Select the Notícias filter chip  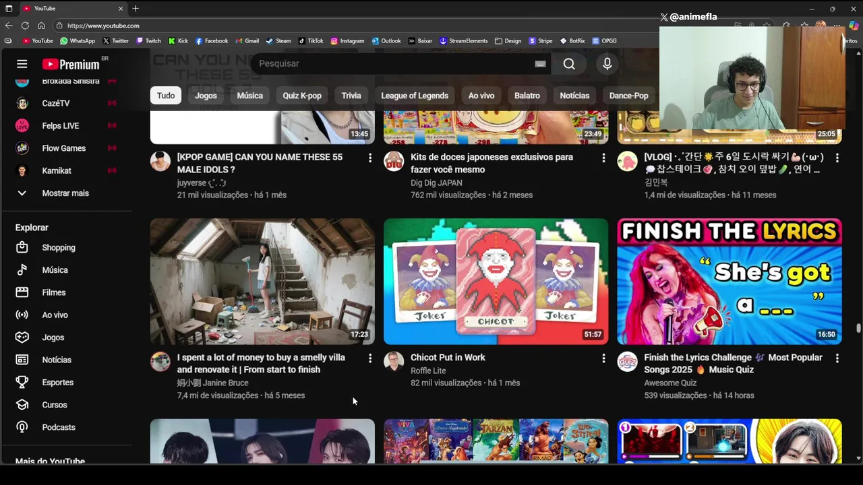click(x=574, y=96)
